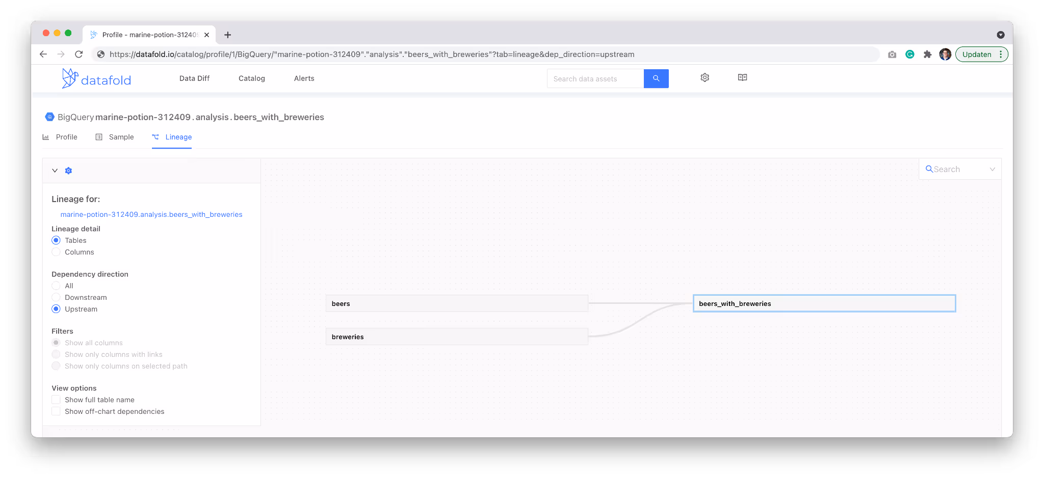
Task: Select the Tables lineage detail option
Action: tap(56, 240)
